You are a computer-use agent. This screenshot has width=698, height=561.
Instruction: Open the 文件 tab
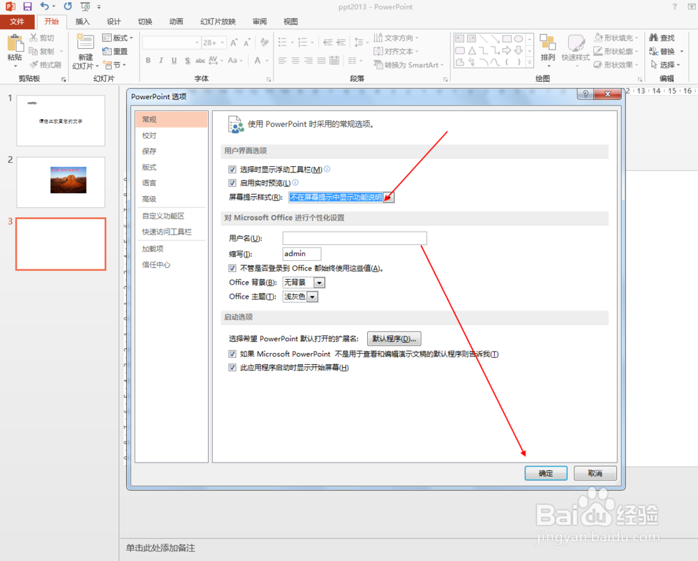17,22
